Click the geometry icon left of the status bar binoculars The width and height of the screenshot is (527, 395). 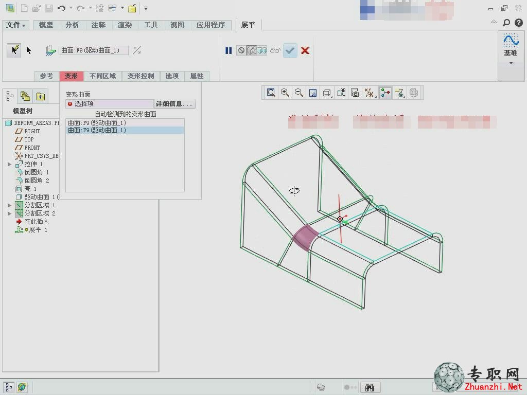click(321, 387)
